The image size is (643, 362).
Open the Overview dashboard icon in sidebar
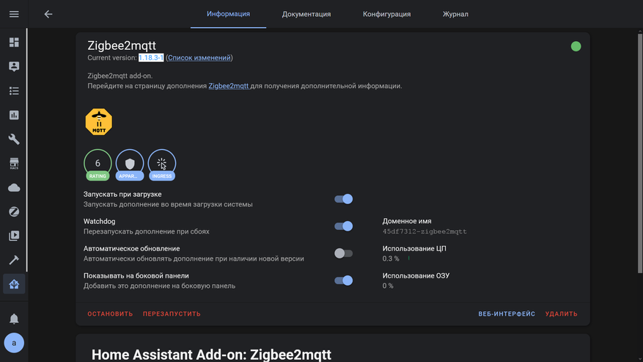click(14, 43)
